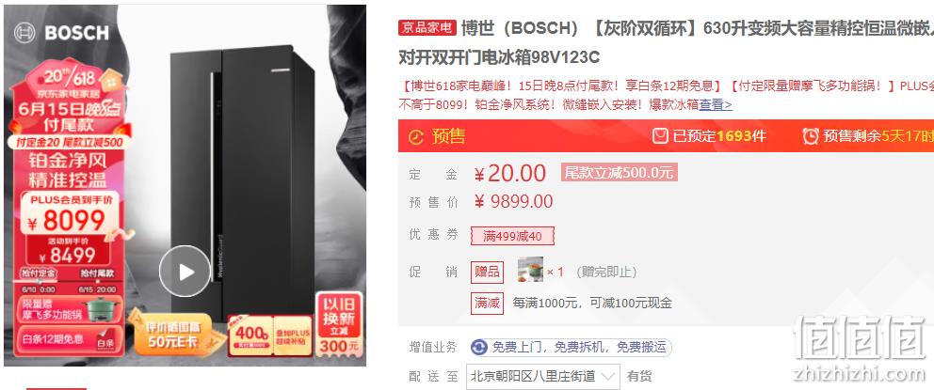The height and width of the screenshot is (390, 934).
Task: Click the 满减 promotion tag
Action: (x=487, y=303)
